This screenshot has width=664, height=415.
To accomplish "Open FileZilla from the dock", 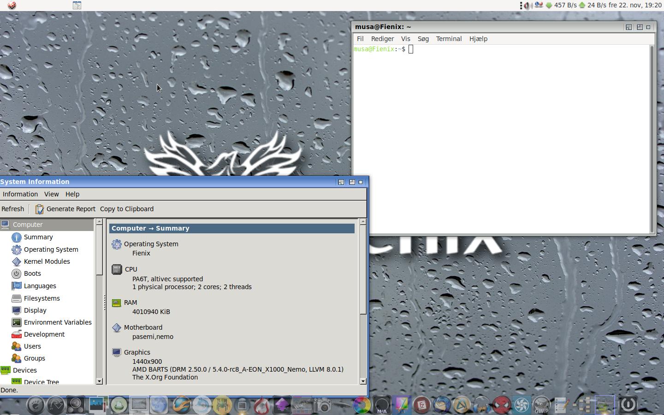I will [x=421, y=405].
